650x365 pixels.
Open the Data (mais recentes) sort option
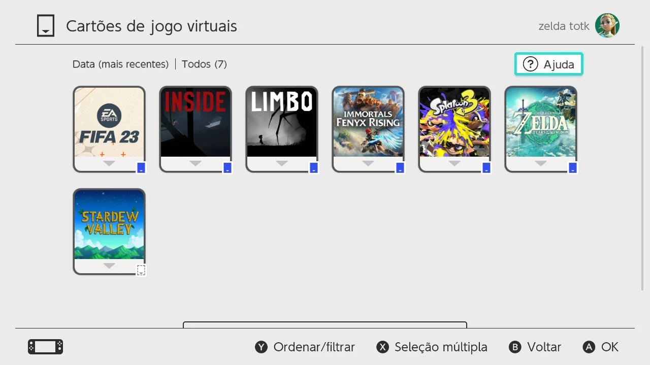(120, 64)
